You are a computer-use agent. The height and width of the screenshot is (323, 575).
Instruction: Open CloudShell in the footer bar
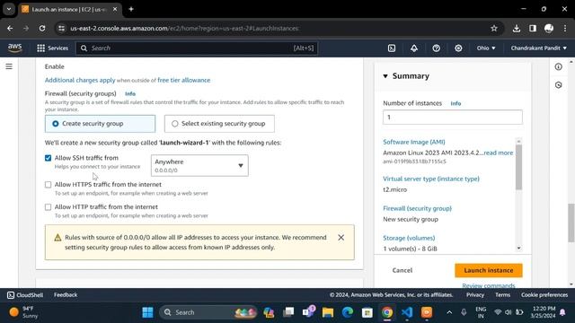tap(25, 295)
